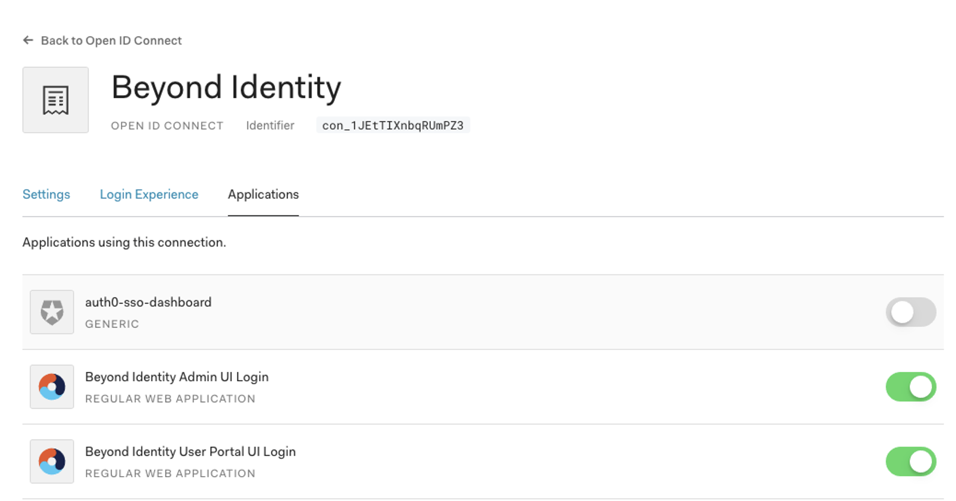Enable the auth0-sso-dashboard toggle
The height and width of the screenshot is (501, 956).
pos(910,312)
